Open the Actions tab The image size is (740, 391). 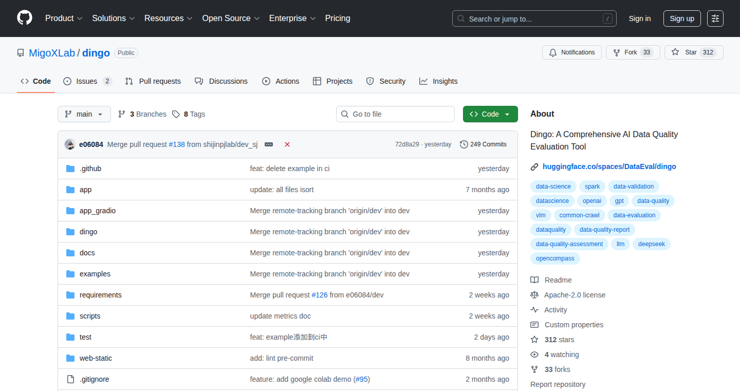coord(281,81)
